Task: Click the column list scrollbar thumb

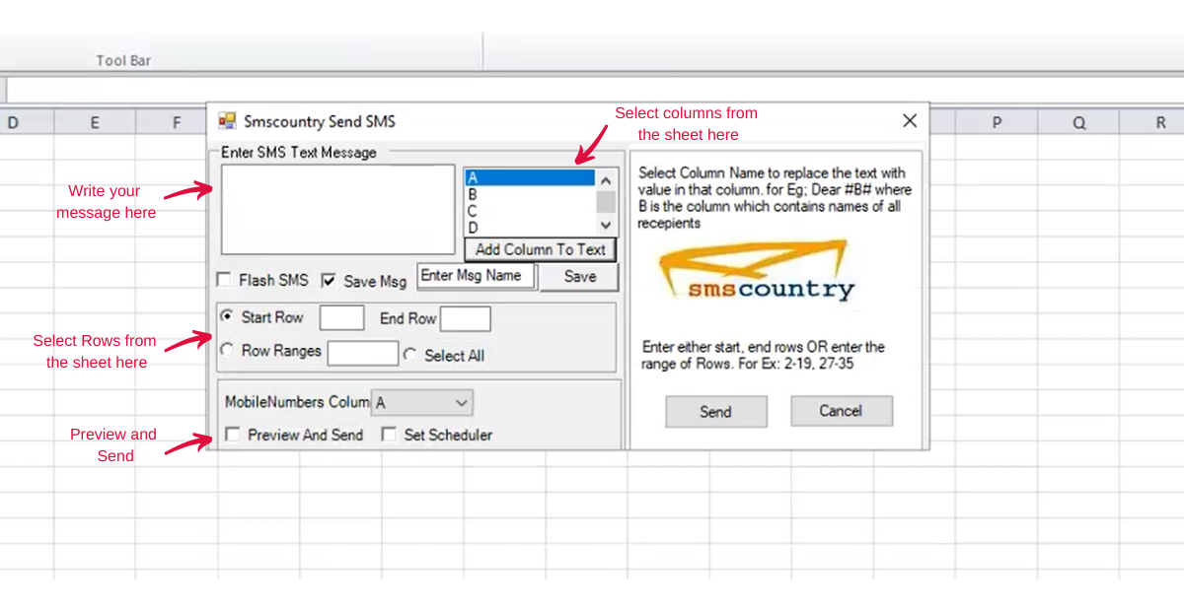Action: click(606, 201)
